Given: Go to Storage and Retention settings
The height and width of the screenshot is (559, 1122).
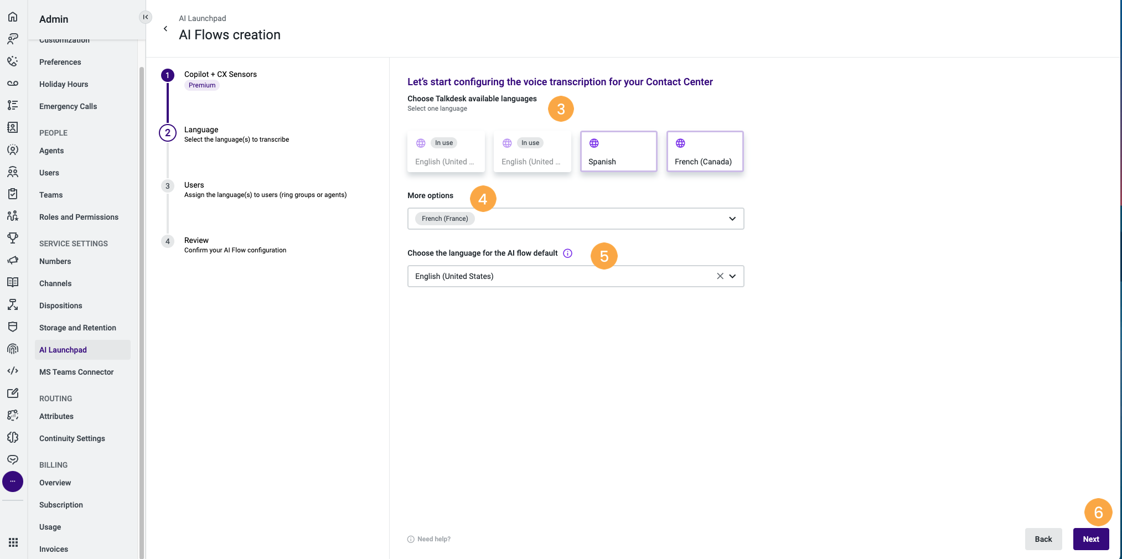Looking at the screenshot, I should (x=77, y=328).
